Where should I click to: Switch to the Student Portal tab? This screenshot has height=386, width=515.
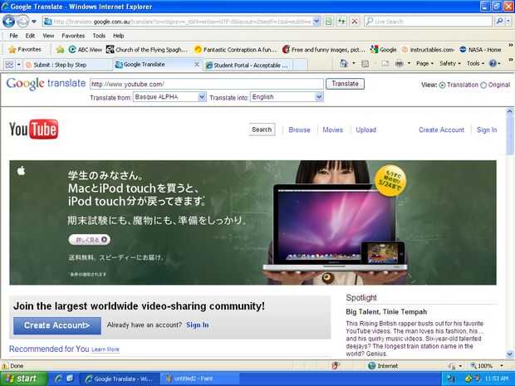(x=248, y=65)
